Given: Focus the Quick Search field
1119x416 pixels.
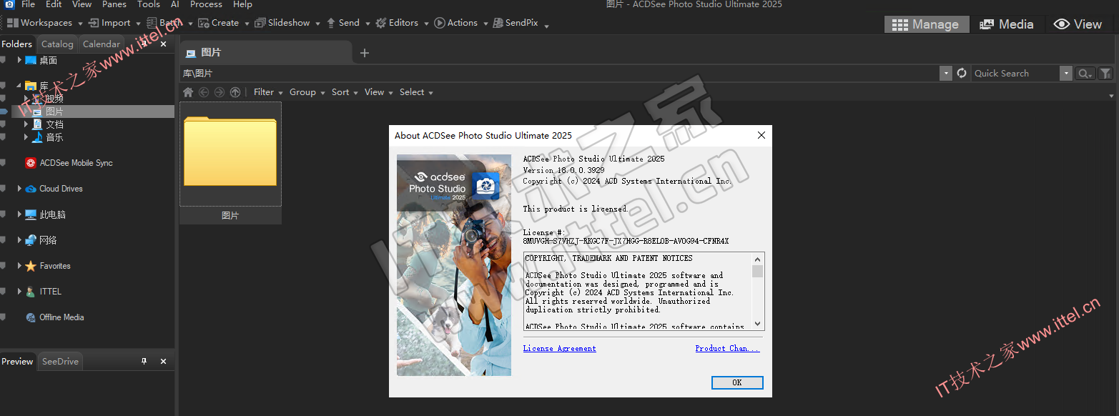Looking at the screenshot, I should tap(1015, 73).
